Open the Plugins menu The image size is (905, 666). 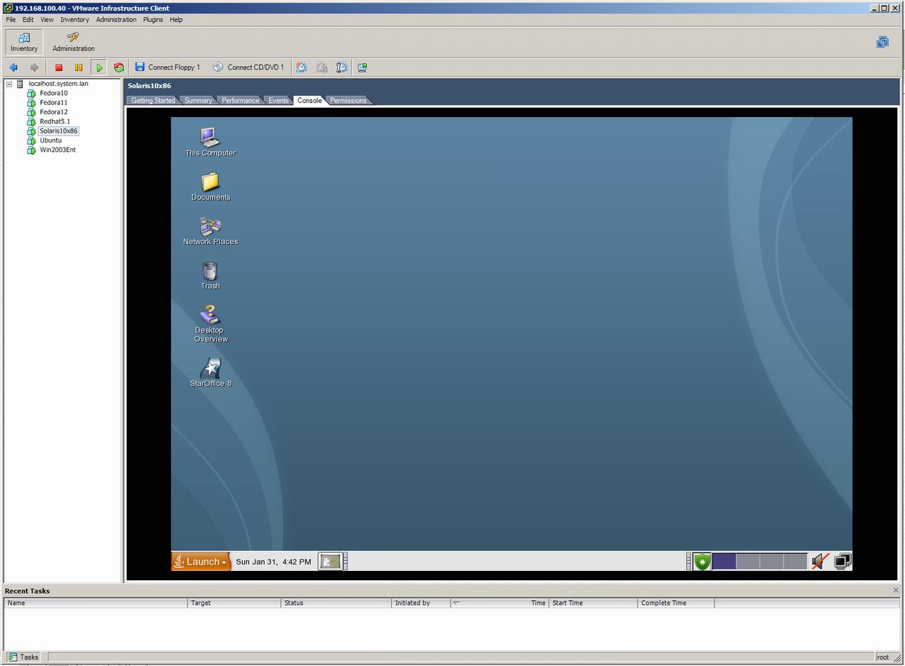[x=153, y=20]
